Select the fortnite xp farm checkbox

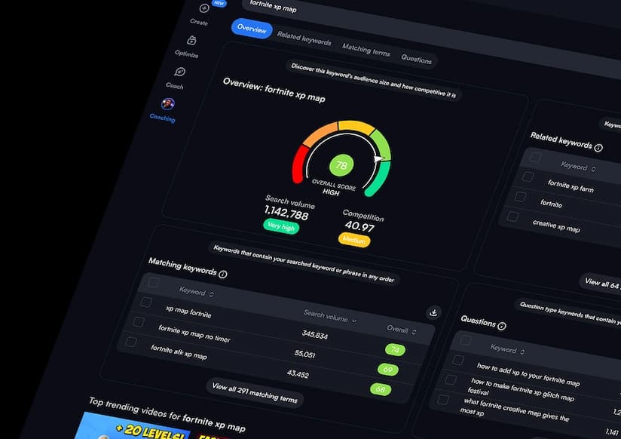click(x=528, y=177)
